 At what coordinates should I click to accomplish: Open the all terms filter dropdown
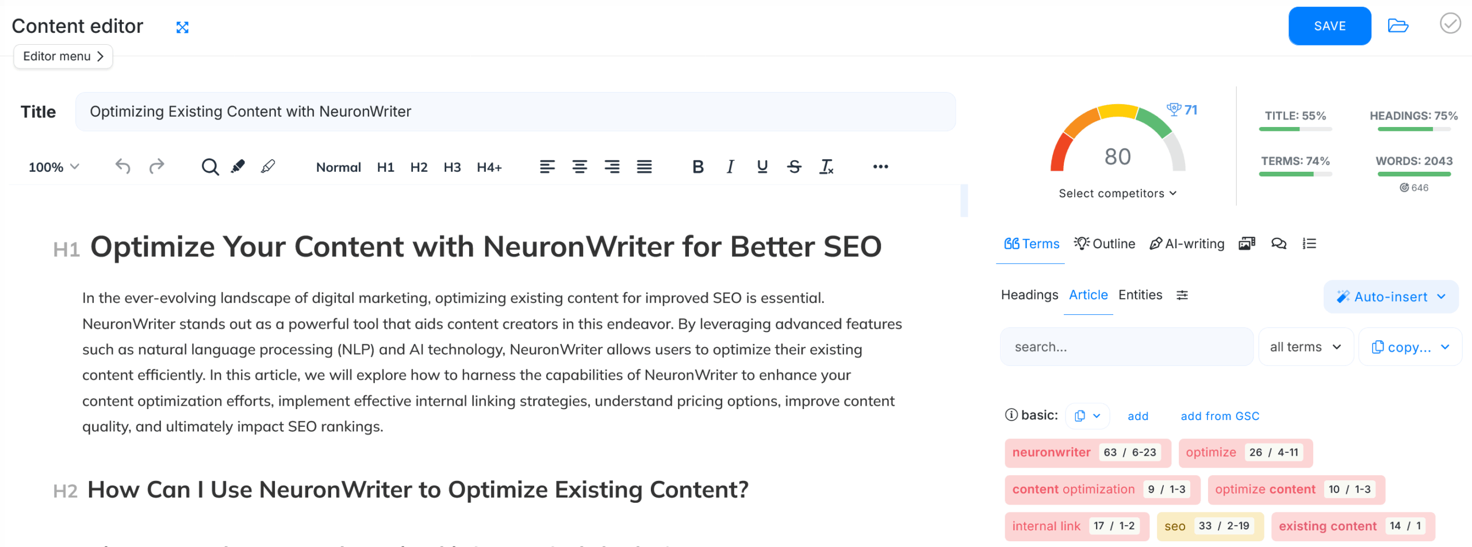[1305, 347]
